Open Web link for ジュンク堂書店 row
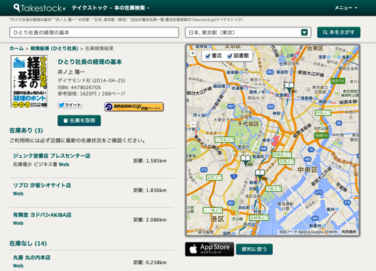 64,165
